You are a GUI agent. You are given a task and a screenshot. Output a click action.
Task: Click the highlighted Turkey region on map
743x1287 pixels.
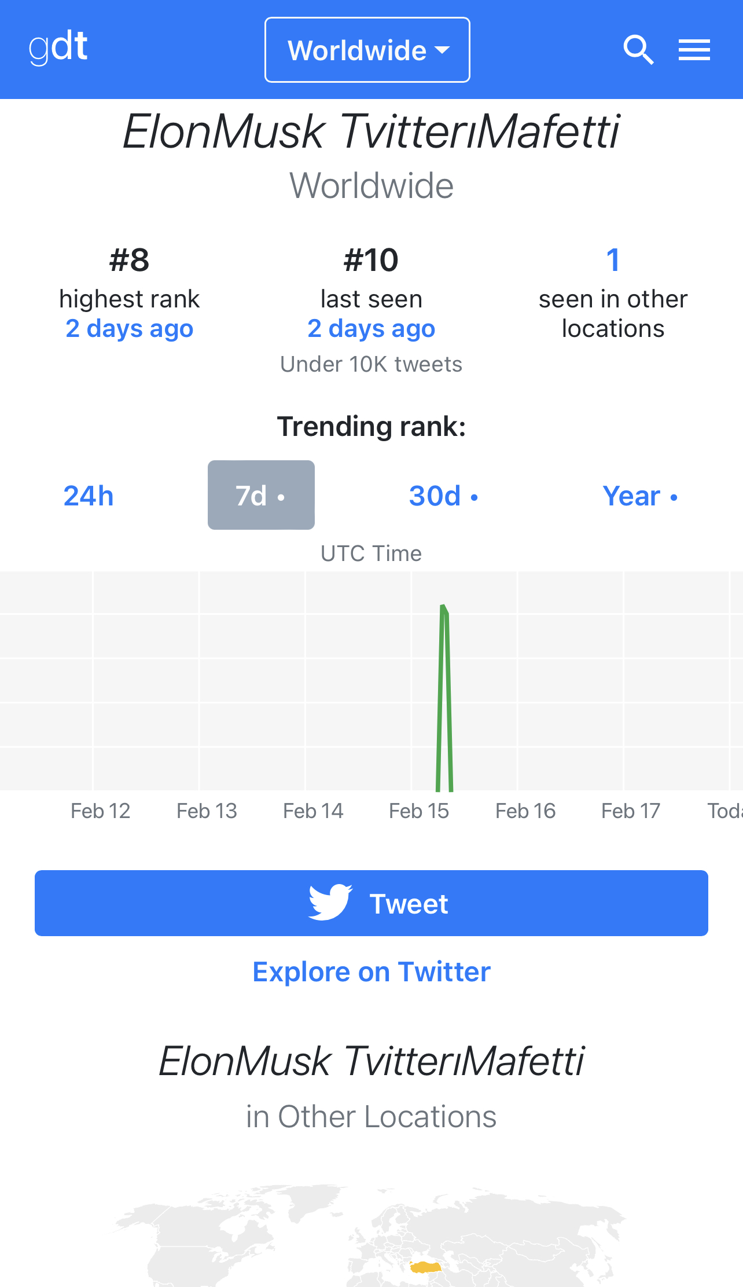[x=425, y=1267]
